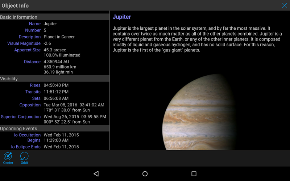Image resolution: width=290 pixels, height=181 pixels.
Task: Tap the Rises time 04:50:40 PM
Action: click(56, 85)
